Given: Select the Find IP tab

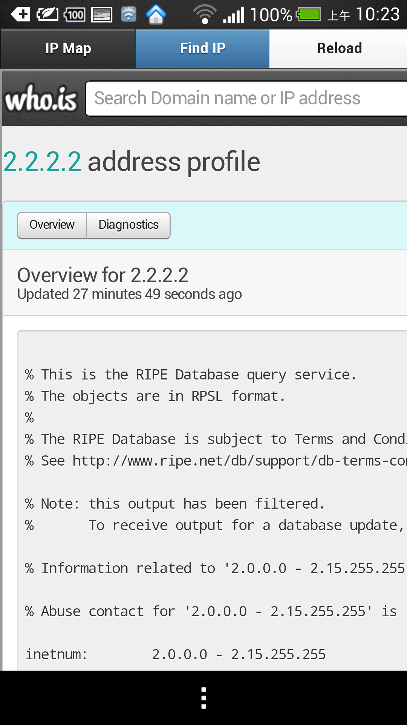Looking at the screenshot, I should pyautogui.click(x=202, y=48).
